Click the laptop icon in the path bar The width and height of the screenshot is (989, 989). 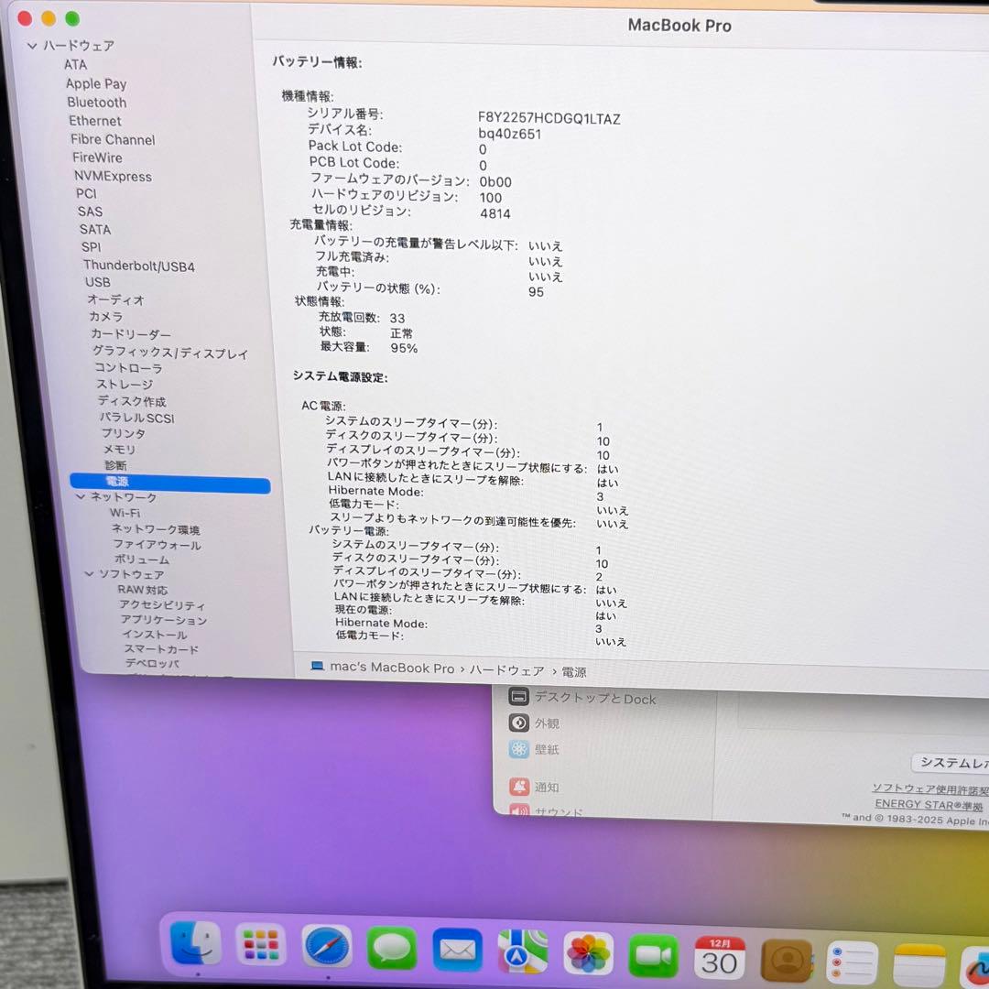pos(317,666)
